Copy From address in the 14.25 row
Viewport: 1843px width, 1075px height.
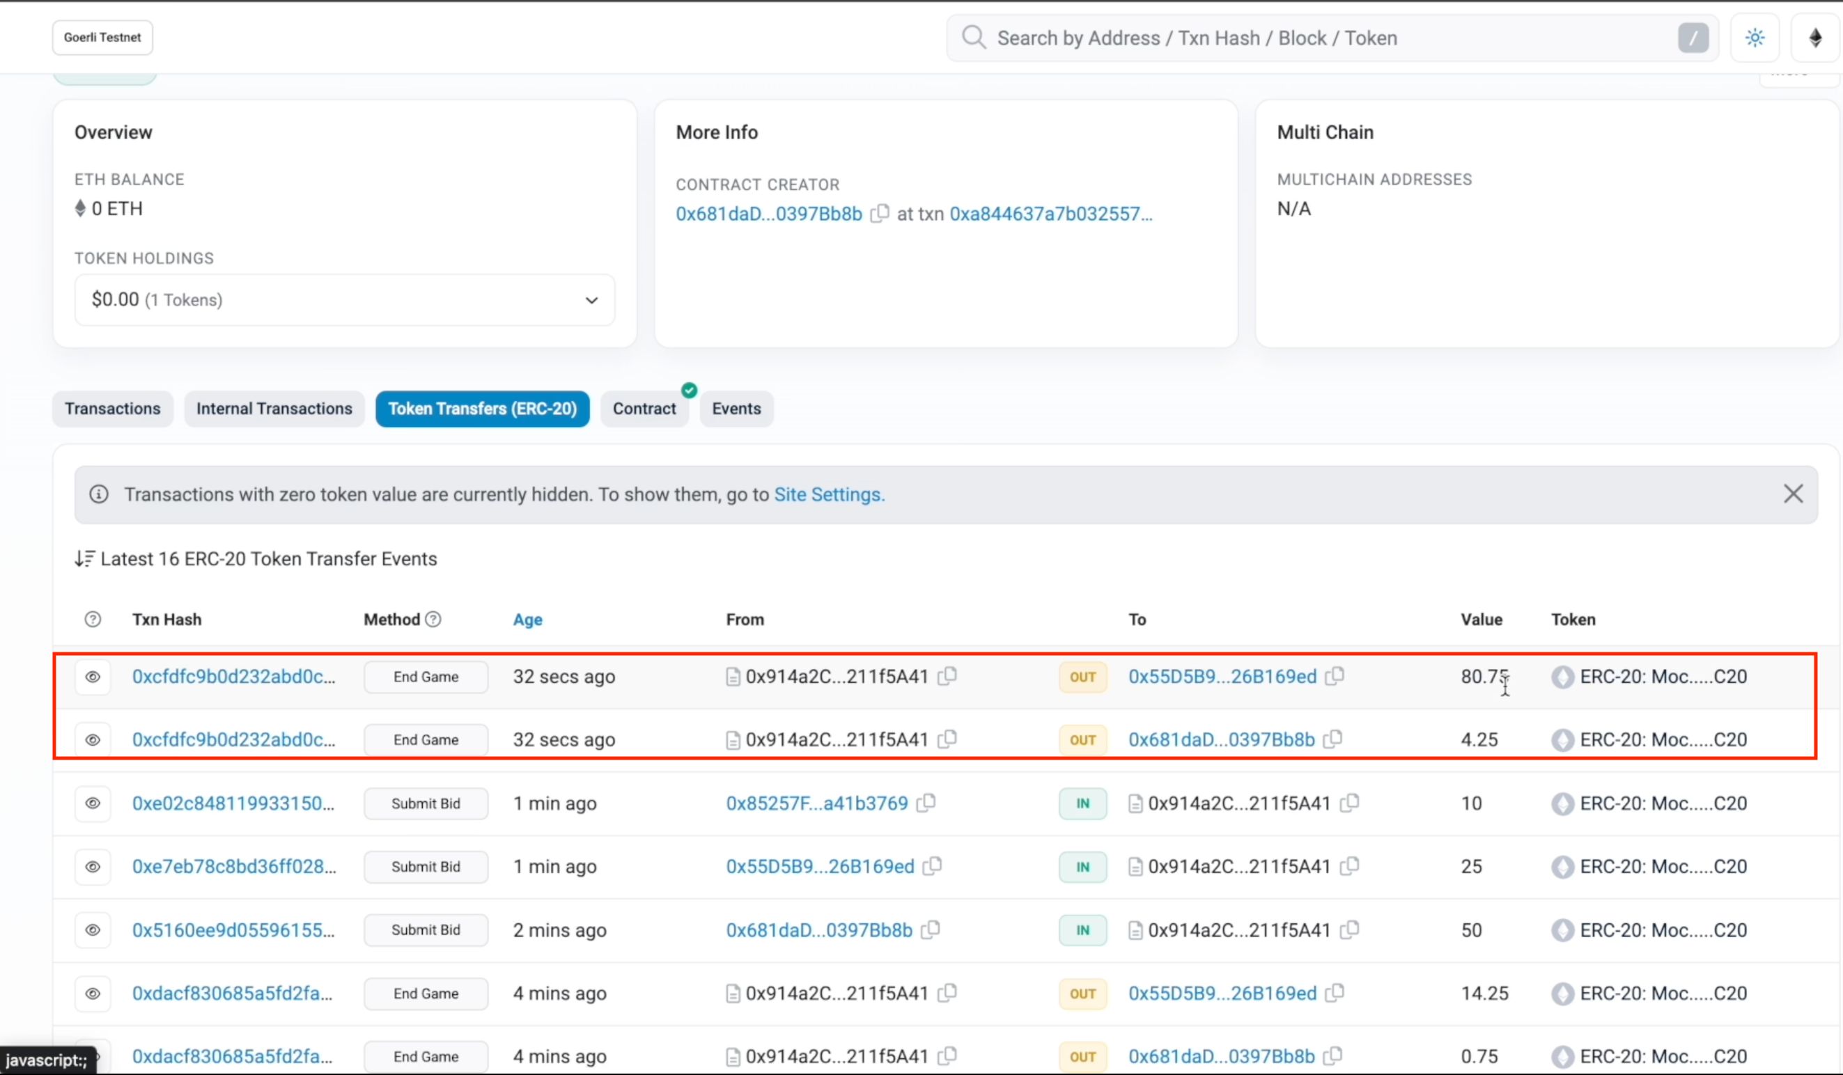947,992
